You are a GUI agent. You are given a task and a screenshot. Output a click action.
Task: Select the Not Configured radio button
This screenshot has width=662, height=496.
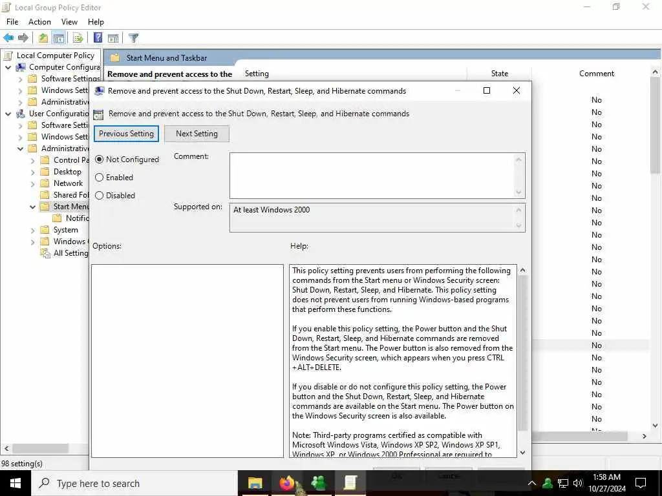click(x=99, y=160)
